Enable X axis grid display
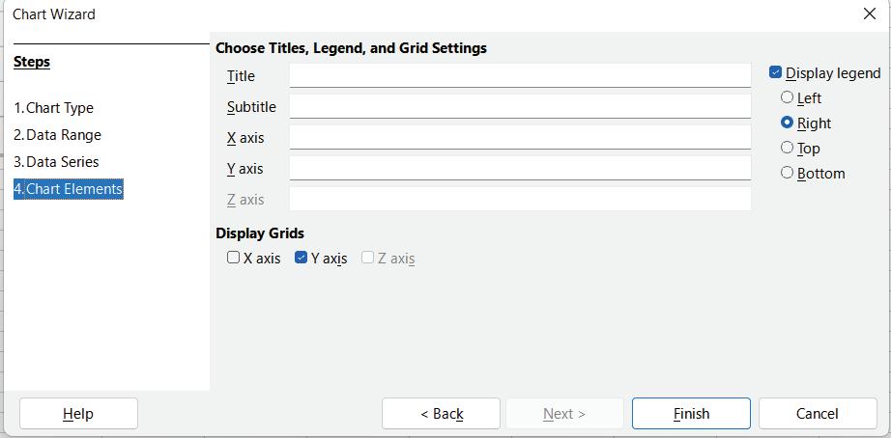The image size is (891, 438). coord(234,258)
